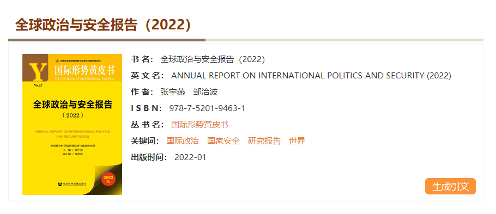Select the 国际政治 keyword link

point(183,141)
